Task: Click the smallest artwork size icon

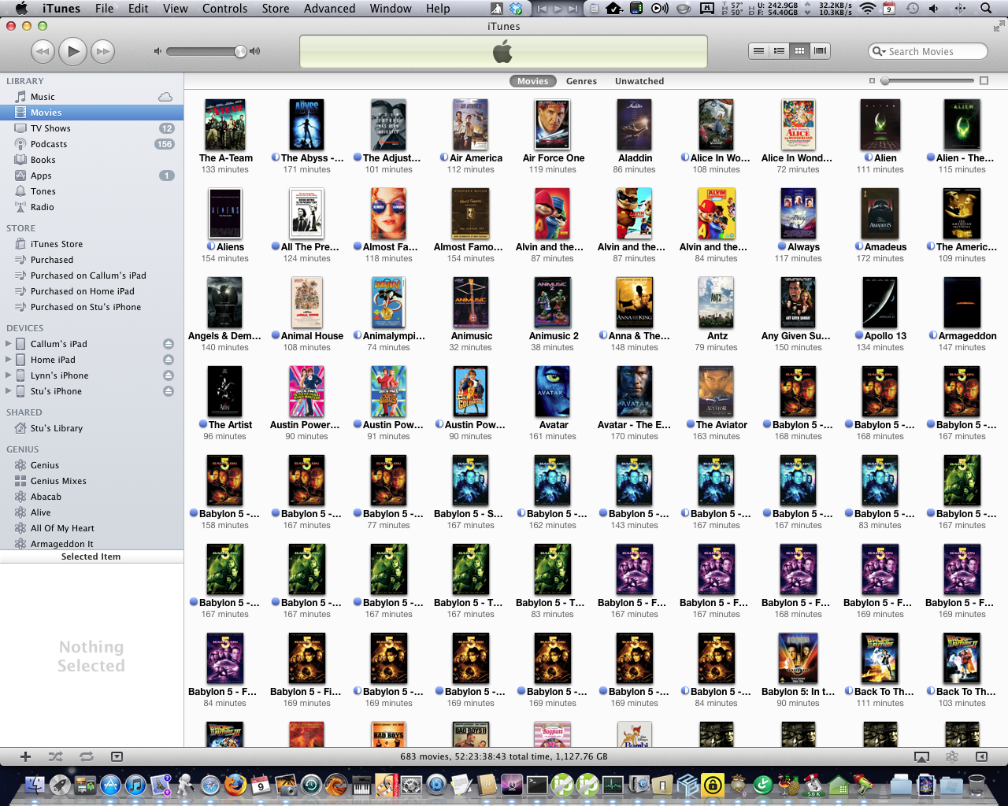Action: point(872,81)
